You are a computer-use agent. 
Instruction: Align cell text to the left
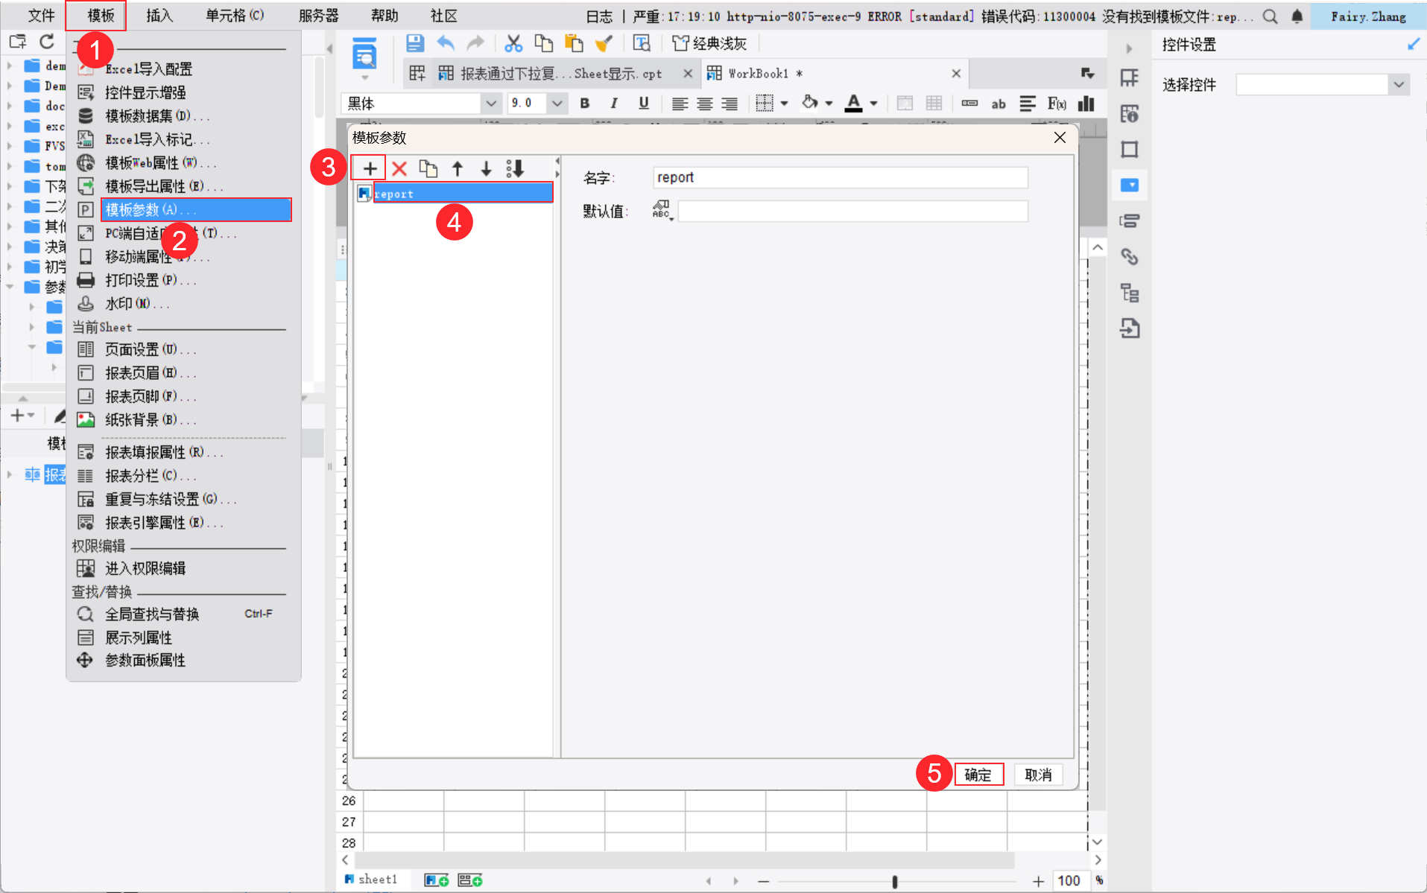pos(680,104)
